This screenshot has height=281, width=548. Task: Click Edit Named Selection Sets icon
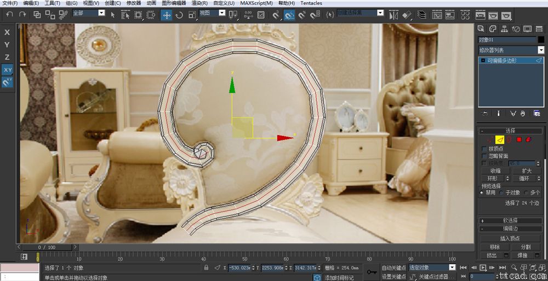[329, 15]
